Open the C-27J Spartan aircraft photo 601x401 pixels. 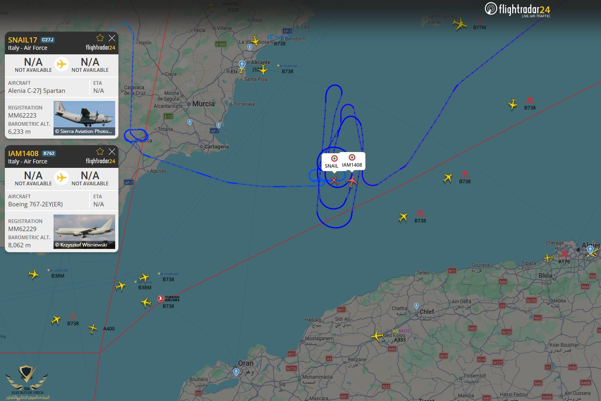(x=84, y=118)
